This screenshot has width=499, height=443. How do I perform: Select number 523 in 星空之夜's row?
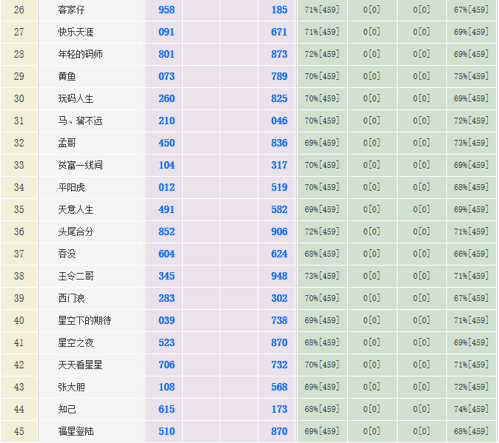coord(167,342)
